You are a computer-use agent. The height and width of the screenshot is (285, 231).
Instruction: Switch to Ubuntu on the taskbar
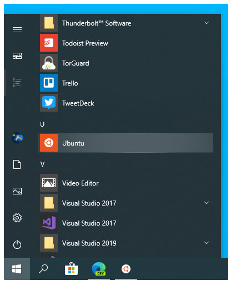pyautogui.click(x=126, y=269)
